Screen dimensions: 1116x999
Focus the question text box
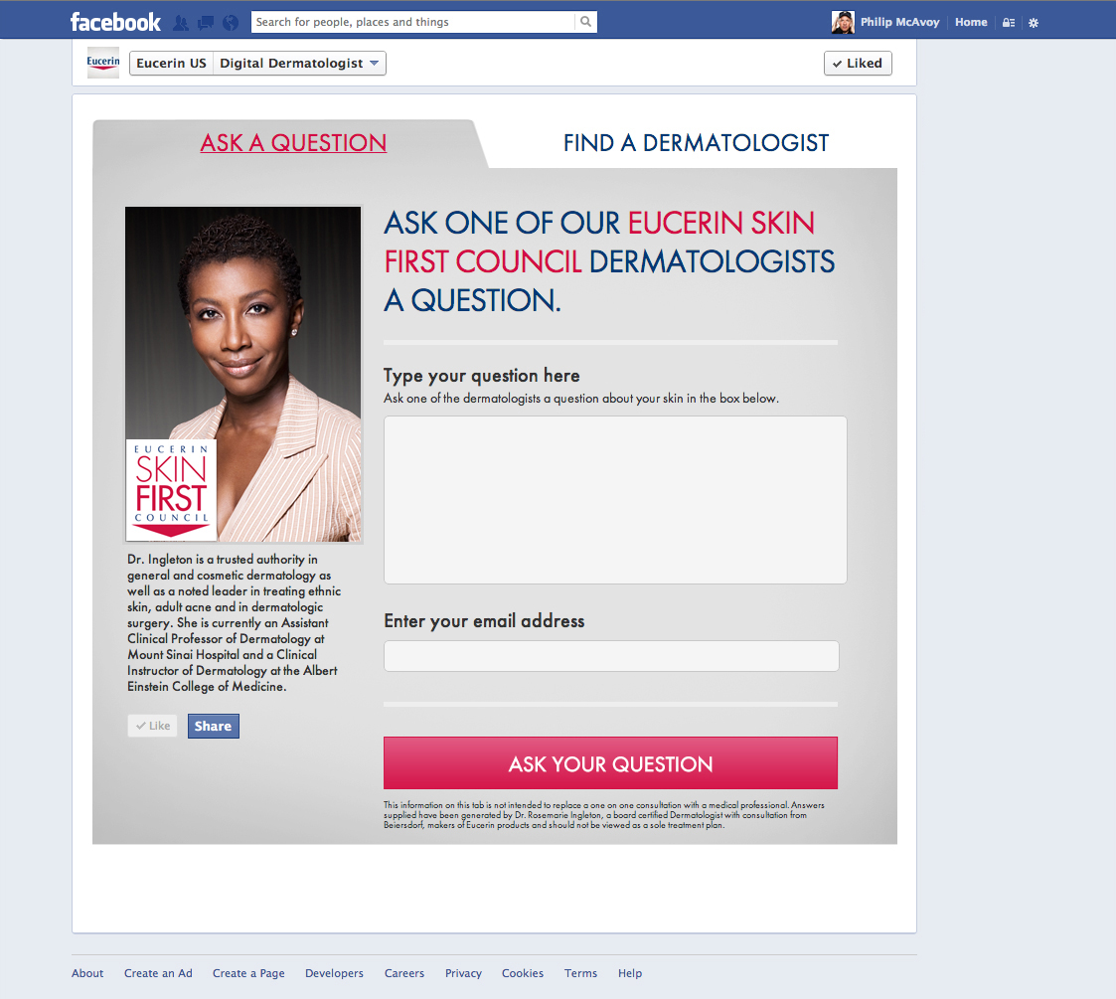[x=616, y=500]
